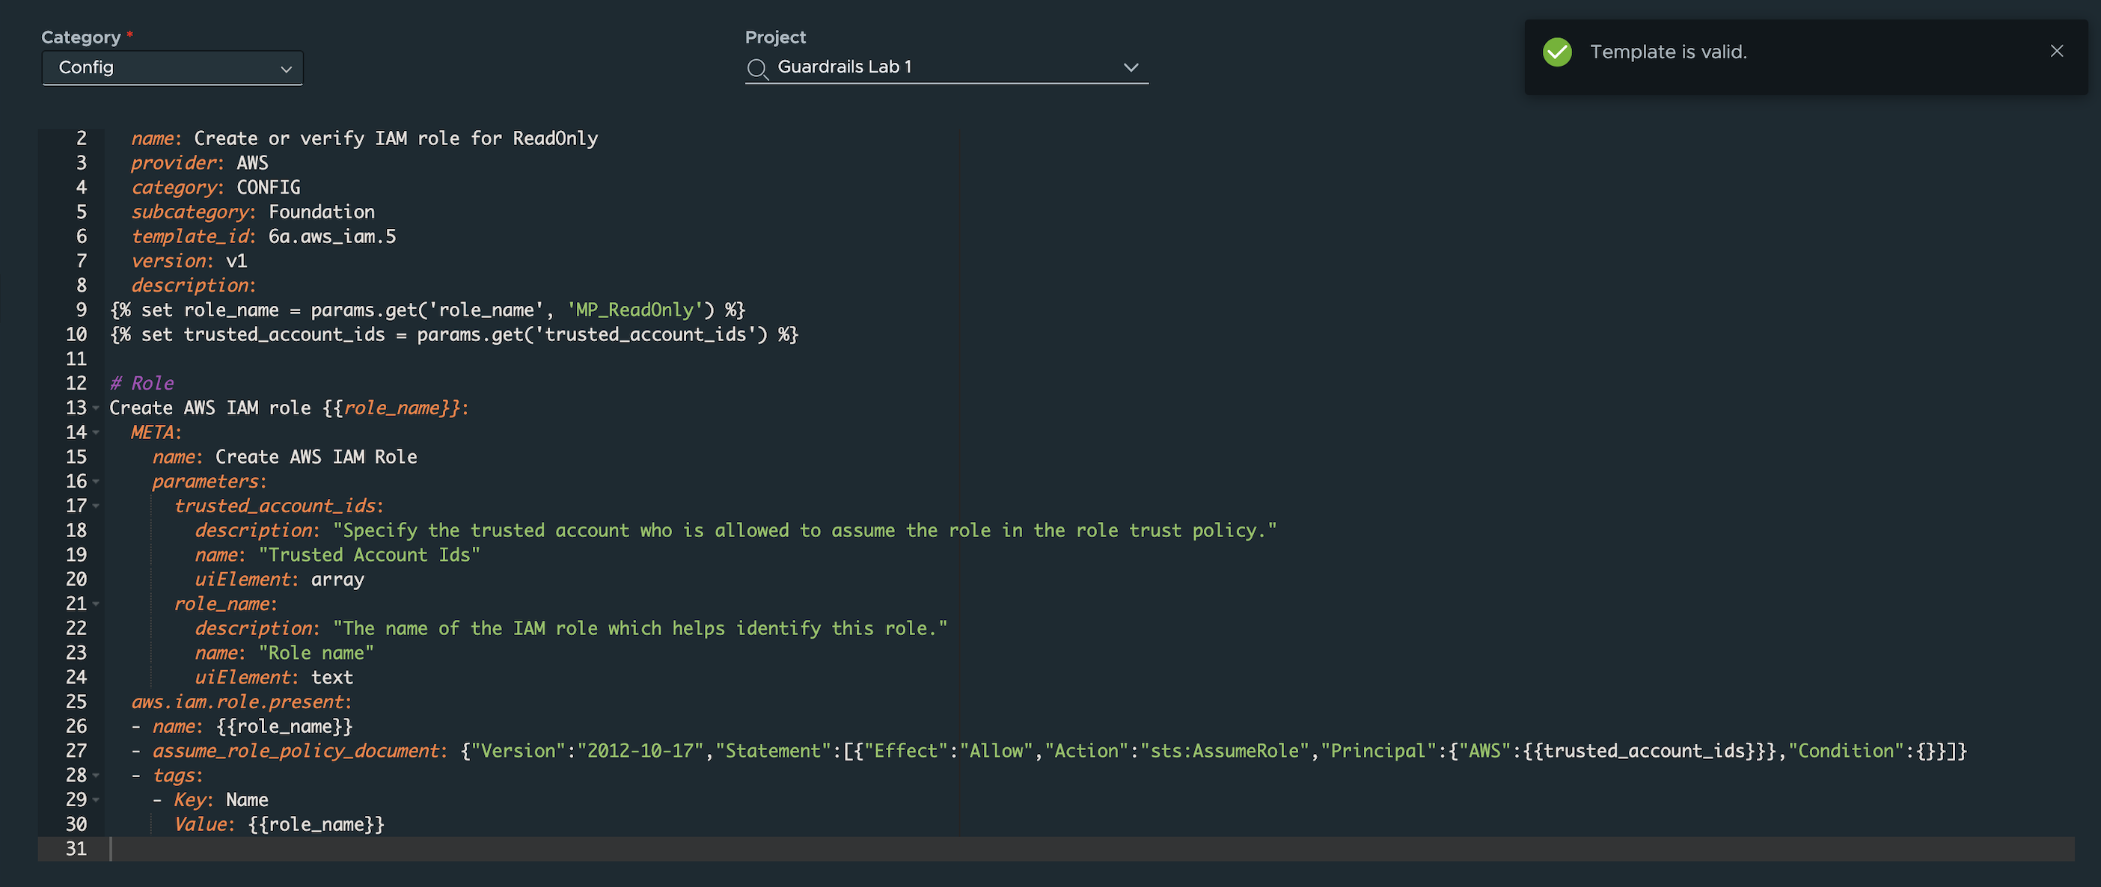
Task: Collapse the role_name block at line 21
Action: click(x=97, y=604)
